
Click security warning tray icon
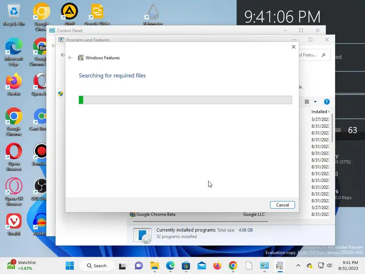[x=309, y=265]
